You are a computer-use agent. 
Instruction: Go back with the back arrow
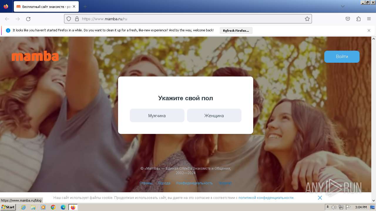7,19
